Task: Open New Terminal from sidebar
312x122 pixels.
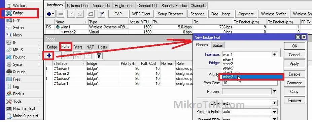Action: (x=24, y=109)
